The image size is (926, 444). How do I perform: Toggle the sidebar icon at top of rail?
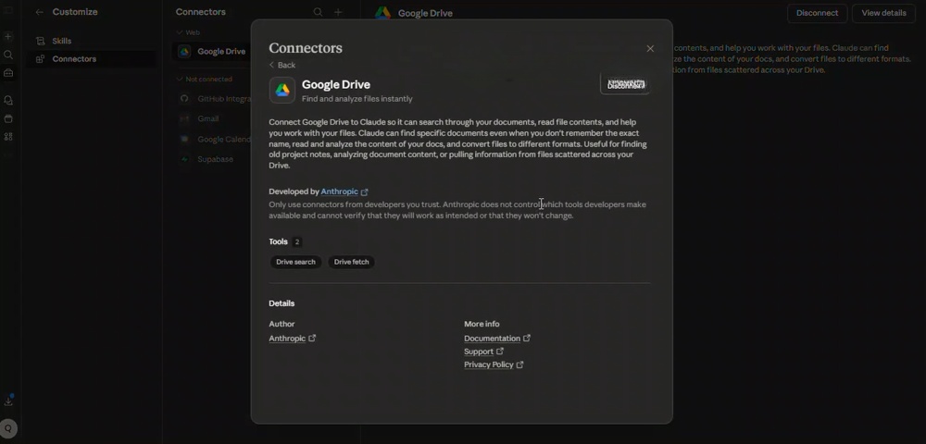tap(8, 10)
